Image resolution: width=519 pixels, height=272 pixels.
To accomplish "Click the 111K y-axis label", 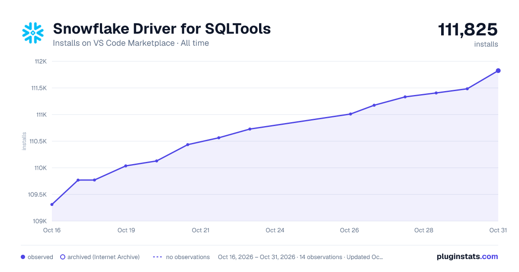I will point(41,115).
